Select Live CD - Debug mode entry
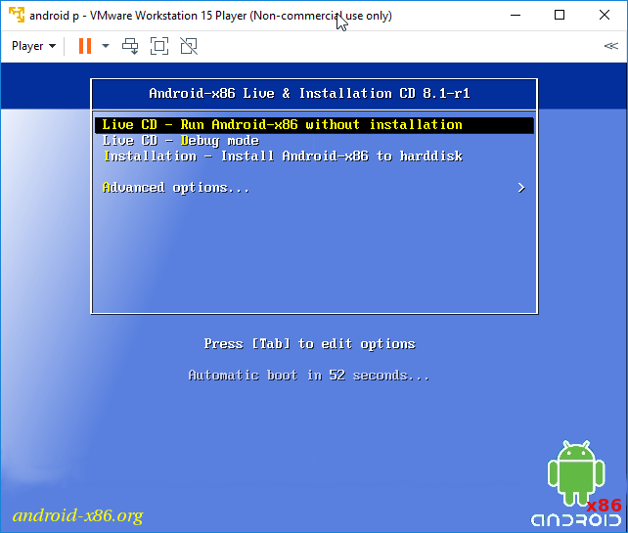 [x=180, y=141]
